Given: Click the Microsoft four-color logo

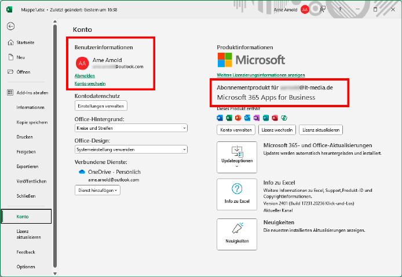Looking at the screenshot, I should tap(225, 60).
